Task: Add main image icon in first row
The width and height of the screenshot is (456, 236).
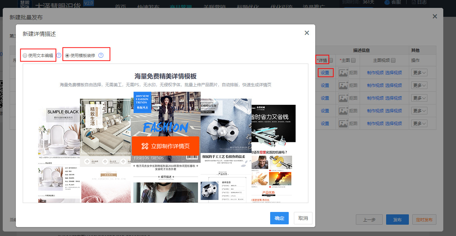Action: 343,73
